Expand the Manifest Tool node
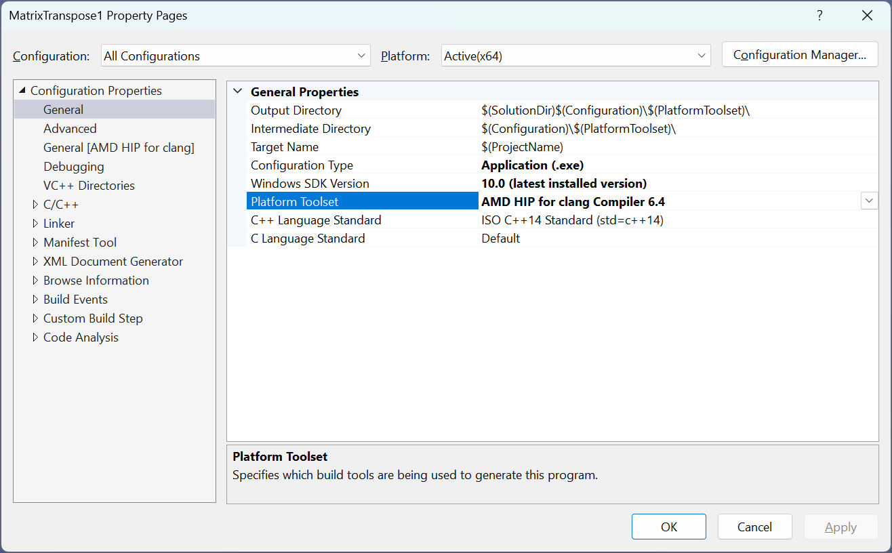 tap(36, 243)
